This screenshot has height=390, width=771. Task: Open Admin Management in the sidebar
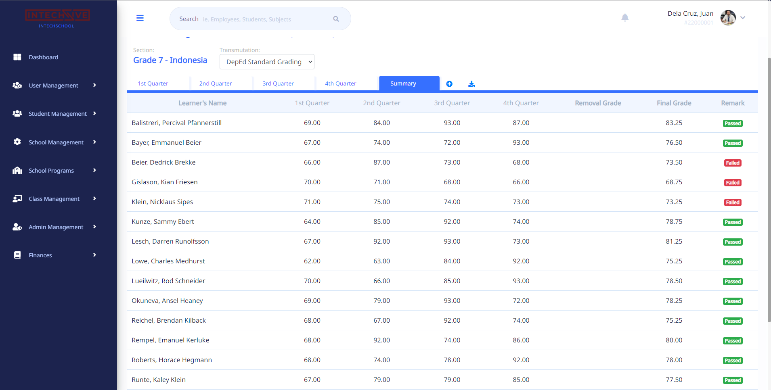[56, 227]
